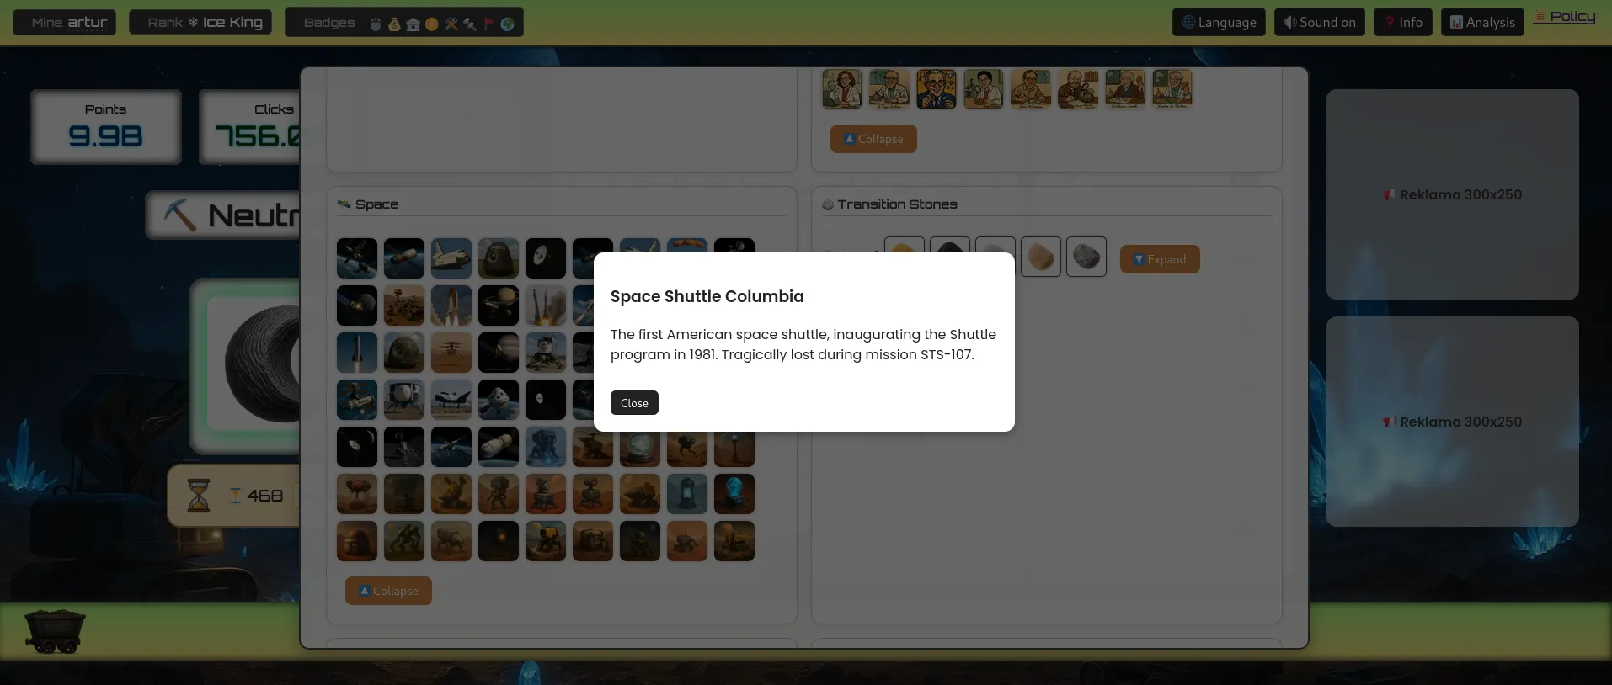1612x685 pixels.
Task: Select the gray speckled transition stone
Action: coord(1086,257)
